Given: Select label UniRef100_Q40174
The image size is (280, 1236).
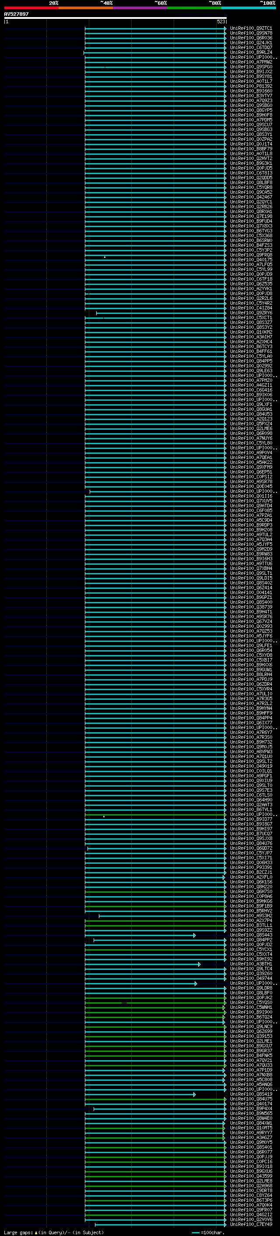Looking at the screenshot, I should click(251, 1104).
